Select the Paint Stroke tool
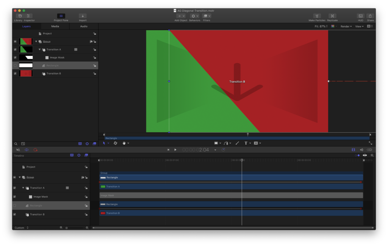This screenshot has width=388, height=246. 237,143
